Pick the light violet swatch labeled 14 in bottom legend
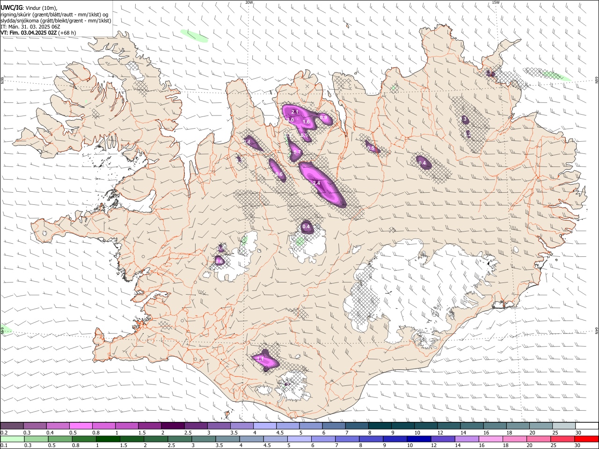The width and height of the screenshot is (599, 449). coord(466,439)
